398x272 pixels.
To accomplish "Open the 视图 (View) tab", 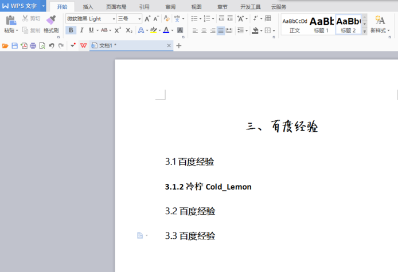I will point(196,7).
